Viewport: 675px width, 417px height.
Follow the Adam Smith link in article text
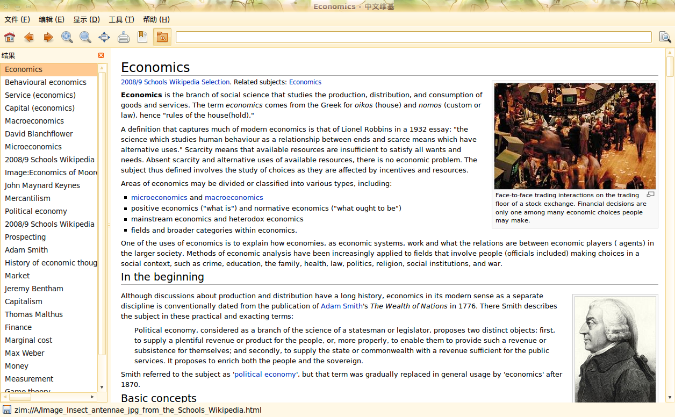342,306
